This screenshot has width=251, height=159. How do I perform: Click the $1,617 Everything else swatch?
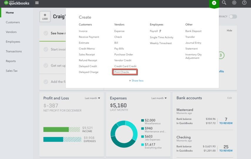[143, 145]
